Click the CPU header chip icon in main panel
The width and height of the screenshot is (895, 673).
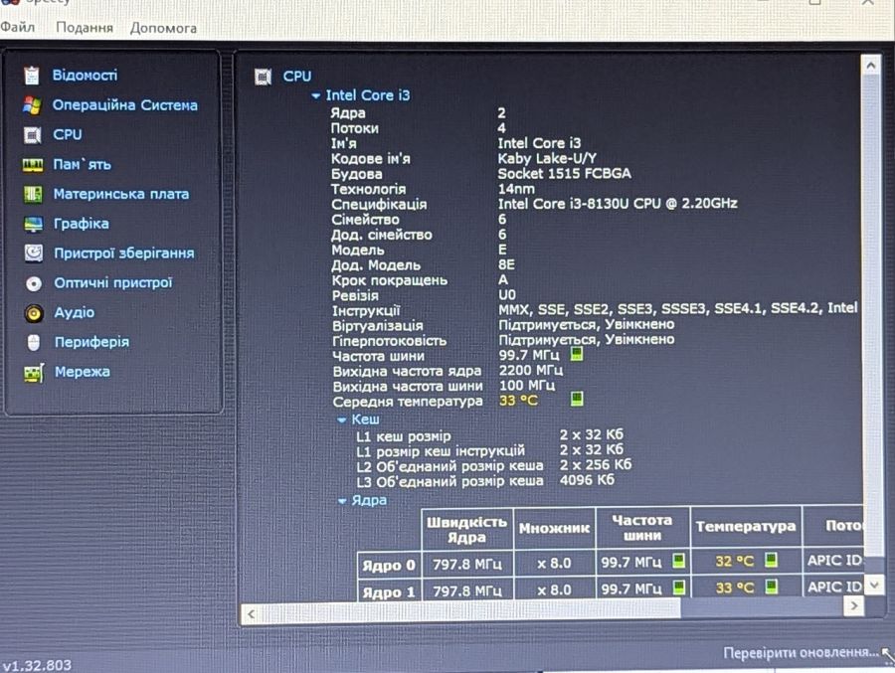(264, 77)
